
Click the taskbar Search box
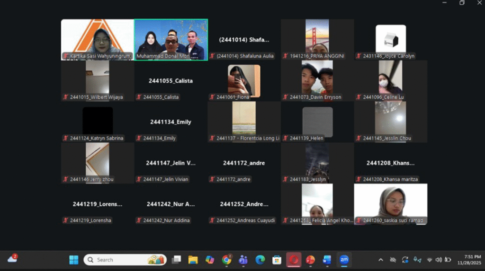pyautogui.click(x=125, y=260)
